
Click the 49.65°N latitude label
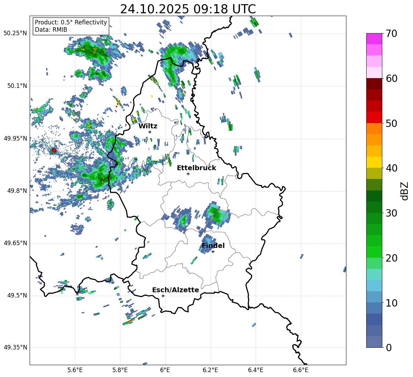click(15, 243)
